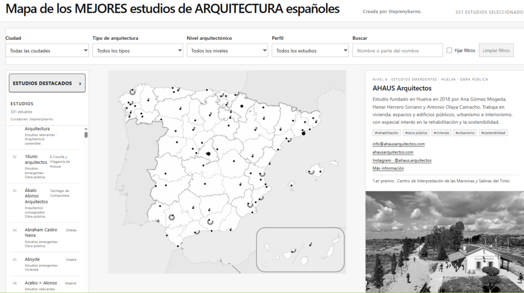Select Acebo × Alonso in the list
The image size is (524, 293).
(45, 285)
